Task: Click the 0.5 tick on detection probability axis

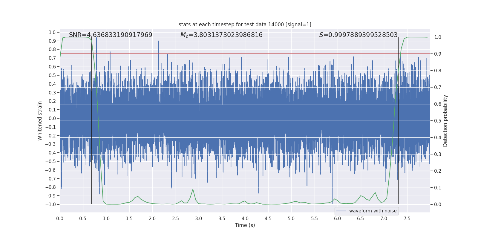Action: (x=437, y=121)
